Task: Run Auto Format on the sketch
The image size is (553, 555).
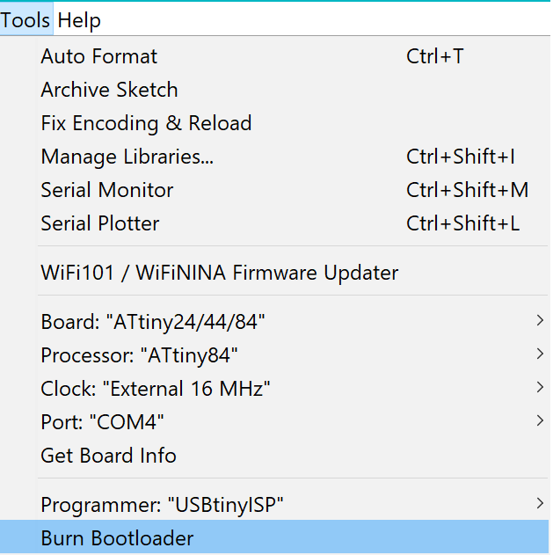Action: [99, 57]
